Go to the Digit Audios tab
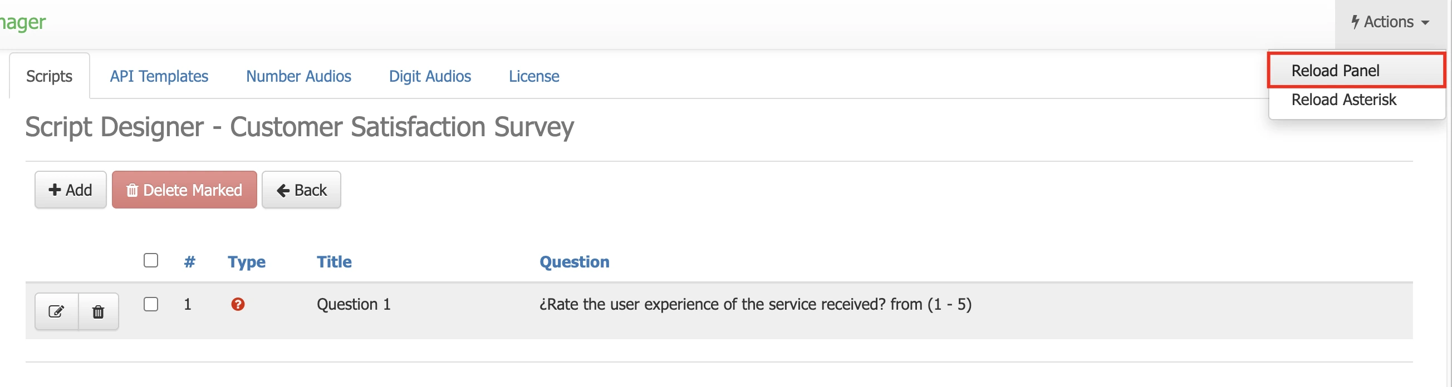 pyautogui.click(x=429, y=76)
